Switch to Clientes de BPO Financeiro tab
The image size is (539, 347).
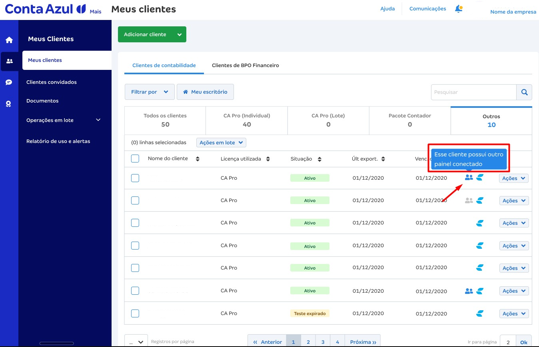(x=246, y=65)
